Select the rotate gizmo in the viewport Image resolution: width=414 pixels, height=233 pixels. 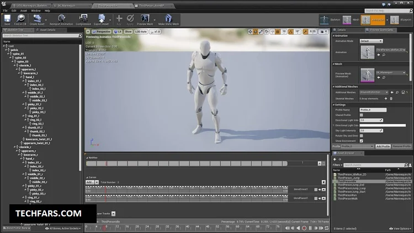(256, 31)
